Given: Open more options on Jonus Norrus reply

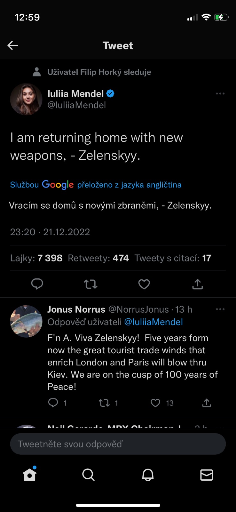Looking at the screenshot, I should (220, 309).
